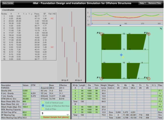Click the P4 pile circle marker
This screenshot has height=120, width=164.
(149, 78)
